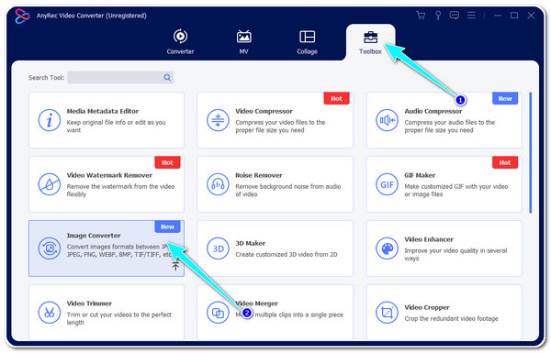Screen dimensions: 551x353
Task: Click the AnyRec logo icon
Action: point(22,16)
